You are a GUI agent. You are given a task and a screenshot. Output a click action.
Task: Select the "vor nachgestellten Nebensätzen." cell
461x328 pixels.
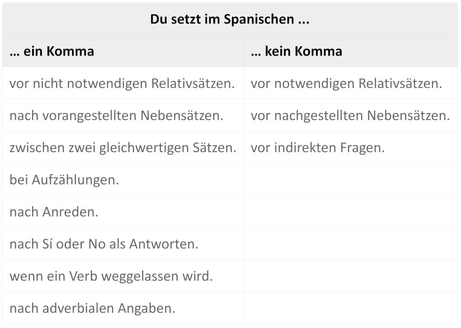(350, 116)
